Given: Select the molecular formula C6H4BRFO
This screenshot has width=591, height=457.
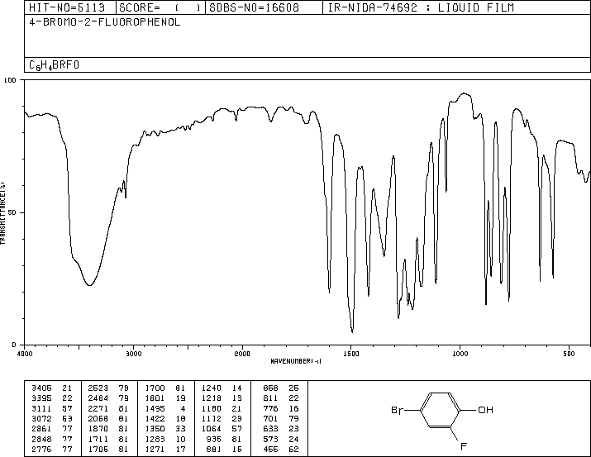Looking at the screenshot, I should pyautogui.click(x=55, y=65).
